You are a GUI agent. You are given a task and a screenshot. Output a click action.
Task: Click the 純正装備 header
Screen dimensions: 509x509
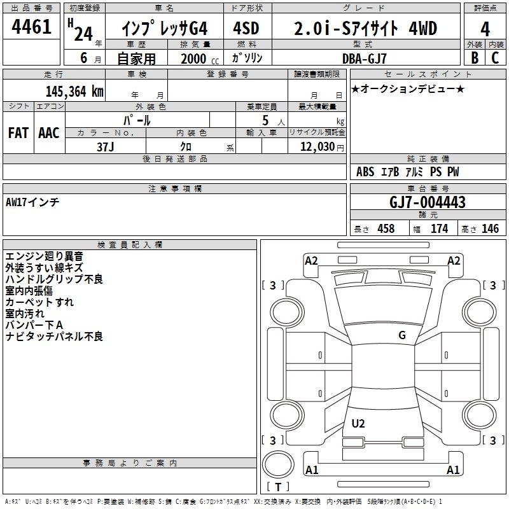(x=428, y=158)
